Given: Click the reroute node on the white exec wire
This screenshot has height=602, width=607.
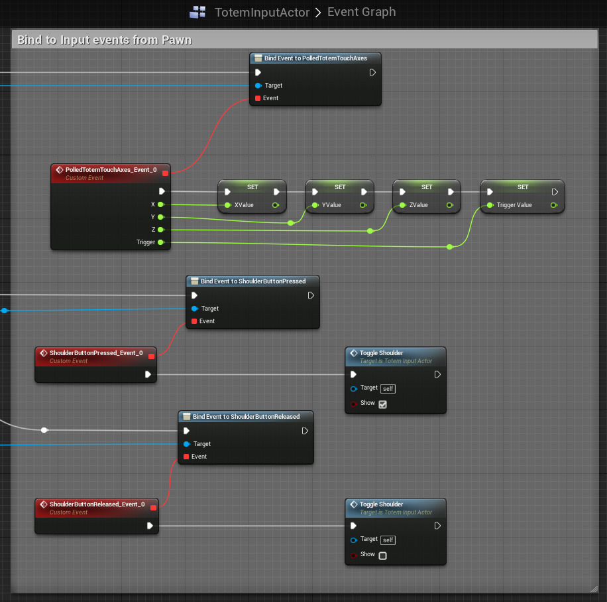Looking at the screenshot, I should coord(44,430).
